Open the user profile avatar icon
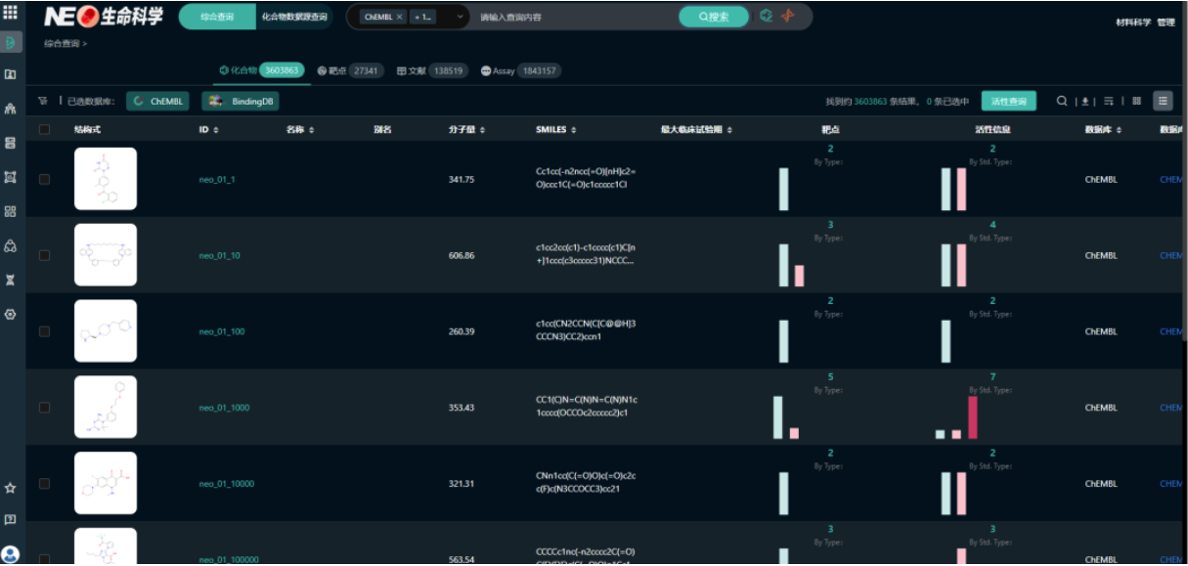The height and width of the screenshot is (566, 1188). click(11, 554)
